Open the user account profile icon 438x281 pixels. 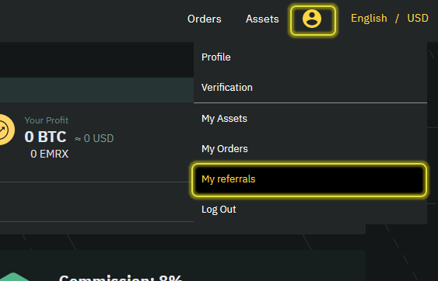pyautogui.click(x=312, y=19)
